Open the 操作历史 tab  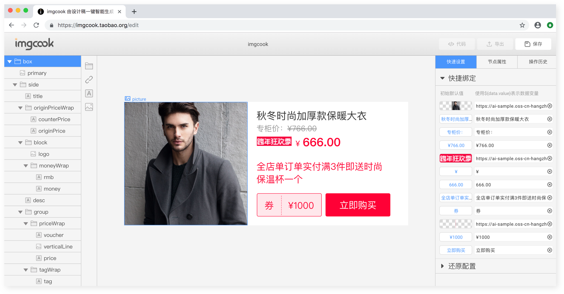538,62
